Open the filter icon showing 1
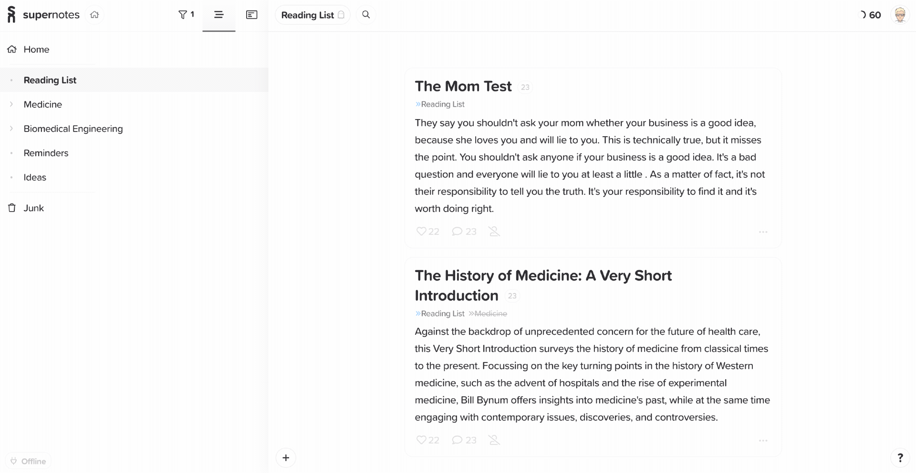 (x=186, y=15)
